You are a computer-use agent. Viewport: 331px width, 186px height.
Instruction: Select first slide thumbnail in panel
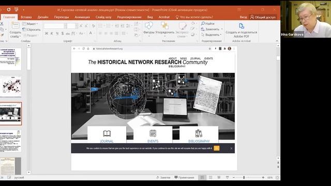click(x=11, y=59)
